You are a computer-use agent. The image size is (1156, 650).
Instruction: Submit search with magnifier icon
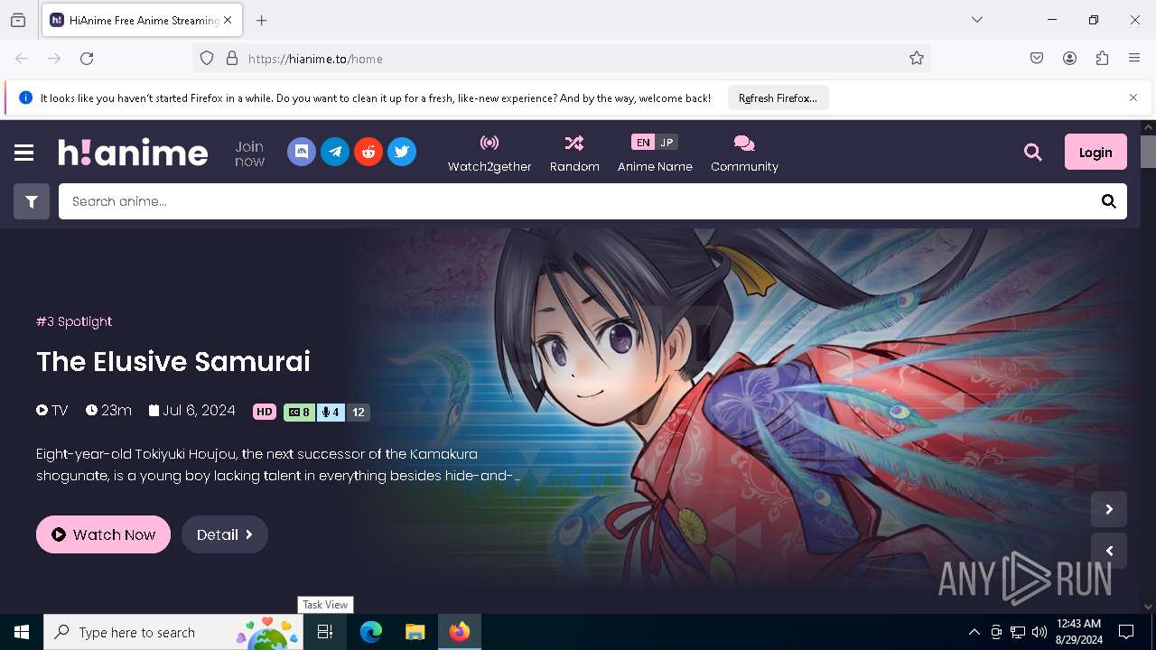(1109, 201)
